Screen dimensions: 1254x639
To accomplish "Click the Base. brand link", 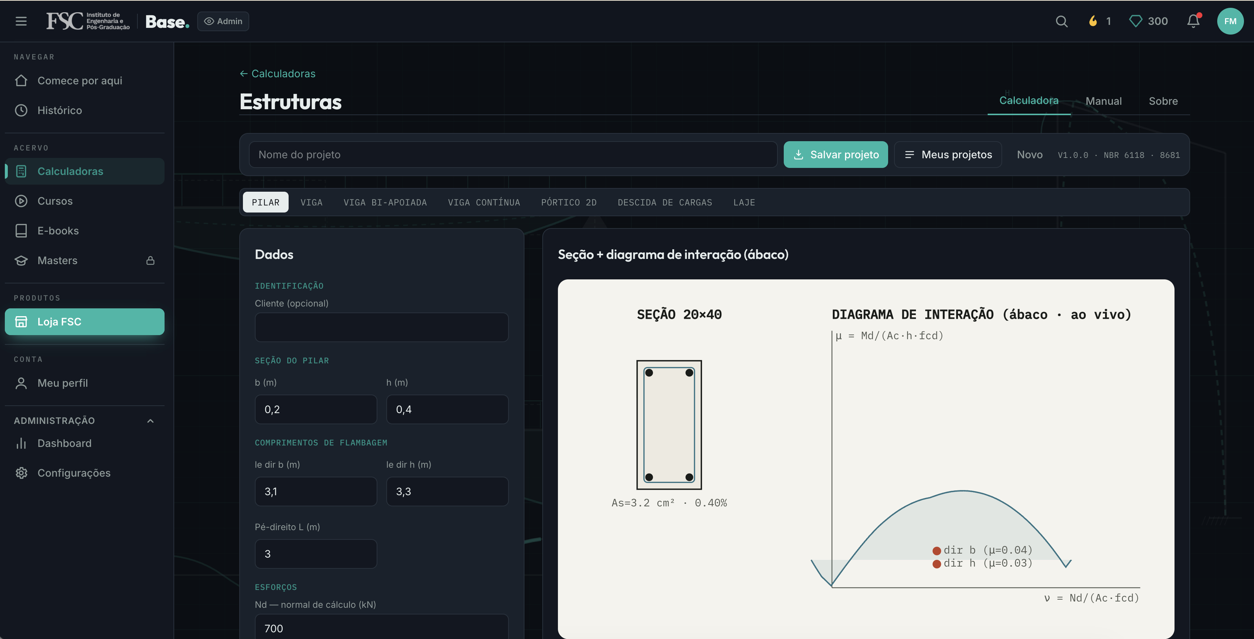I will coord(167,22).
